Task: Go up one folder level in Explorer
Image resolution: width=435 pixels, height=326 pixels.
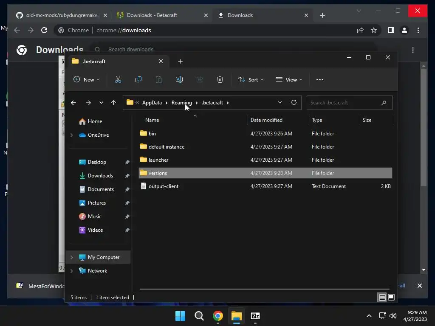Action: coord(113,103)
